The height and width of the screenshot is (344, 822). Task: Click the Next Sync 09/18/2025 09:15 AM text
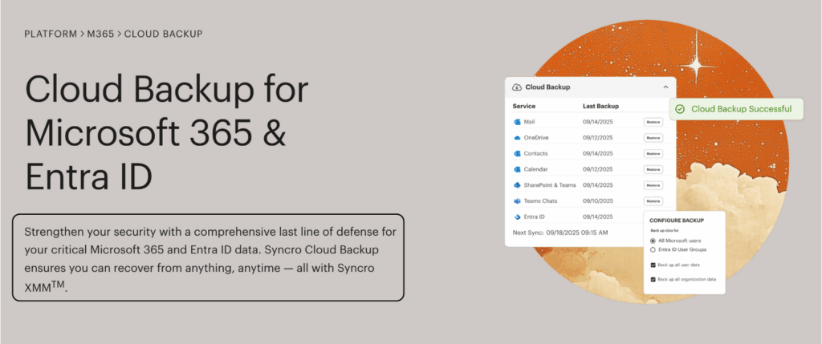[x=560, y=232]
